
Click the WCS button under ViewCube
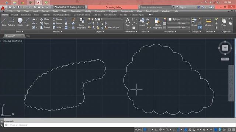[225, 59]
